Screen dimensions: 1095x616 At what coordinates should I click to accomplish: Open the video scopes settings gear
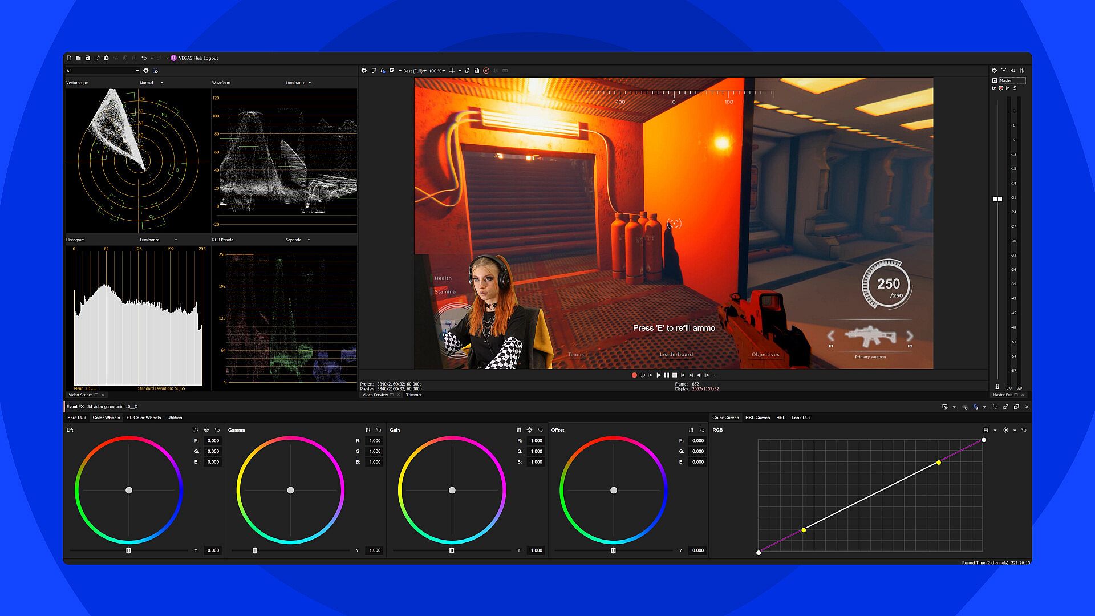[146, 71]
